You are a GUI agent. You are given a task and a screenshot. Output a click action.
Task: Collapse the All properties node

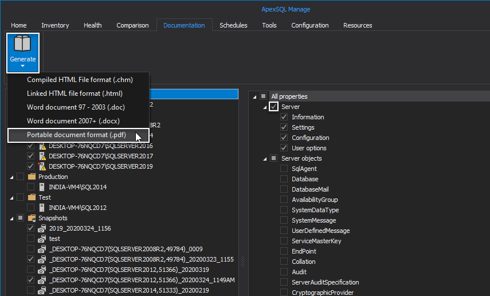coord(254,97)
